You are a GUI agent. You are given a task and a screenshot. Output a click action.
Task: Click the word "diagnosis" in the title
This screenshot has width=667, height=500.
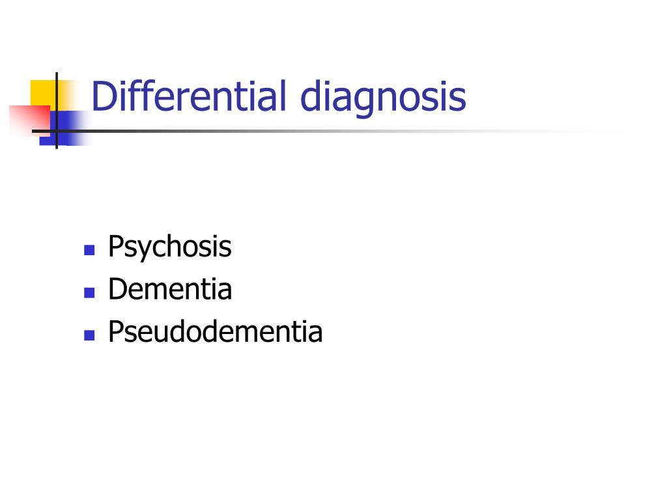point(383,99)
